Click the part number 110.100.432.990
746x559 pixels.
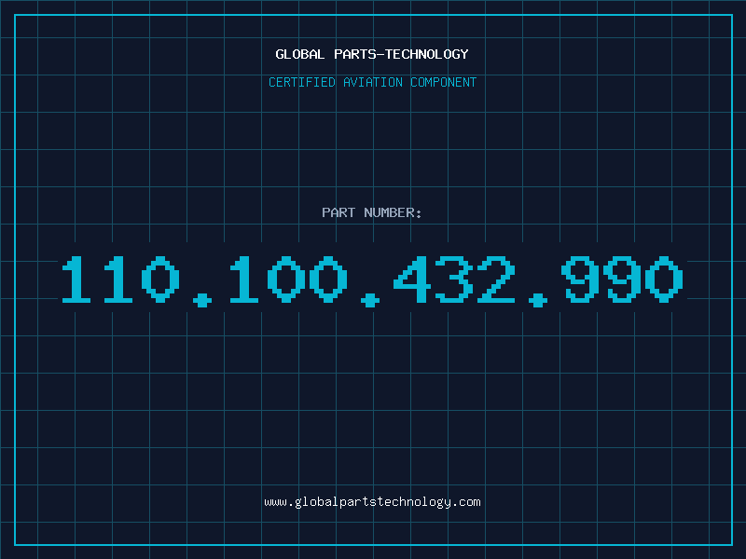tap(372, 280)
